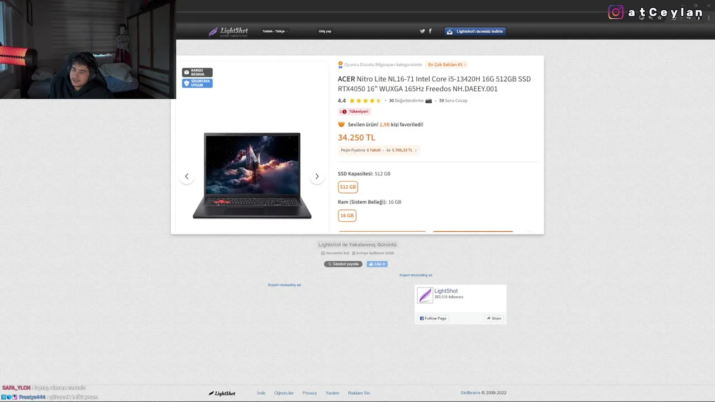Screen dimensions: 715x402
Task: Open the 59 Soru-Cevap link
Action: click(x=453, y=101)
